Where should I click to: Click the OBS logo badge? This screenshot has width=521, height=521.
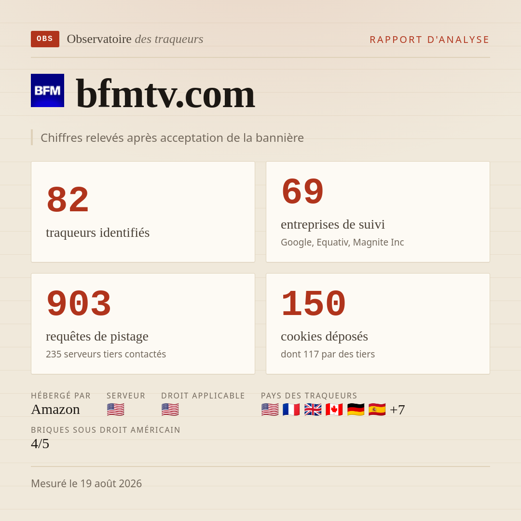[45, 39]
